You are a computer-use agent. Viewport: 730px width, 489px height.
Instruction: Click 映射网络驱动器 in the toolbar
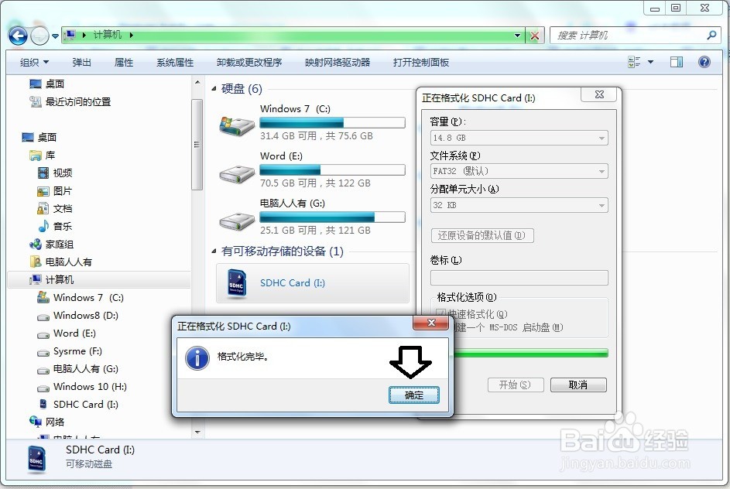click(338, 63)
